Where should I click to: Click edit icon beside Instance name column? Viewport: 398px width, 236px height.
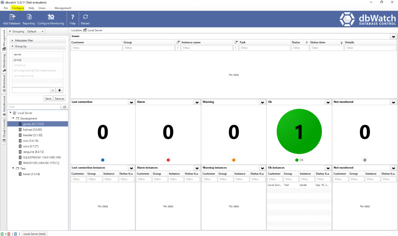tap(178, 42)
